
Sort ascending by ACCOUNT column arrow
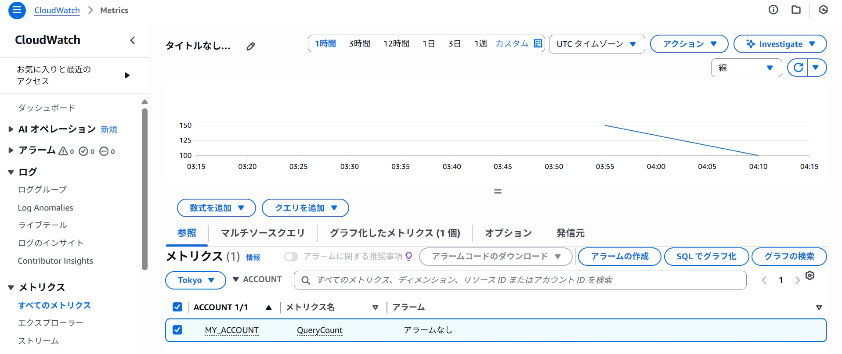pyautogui.click(x=268, y=308)
